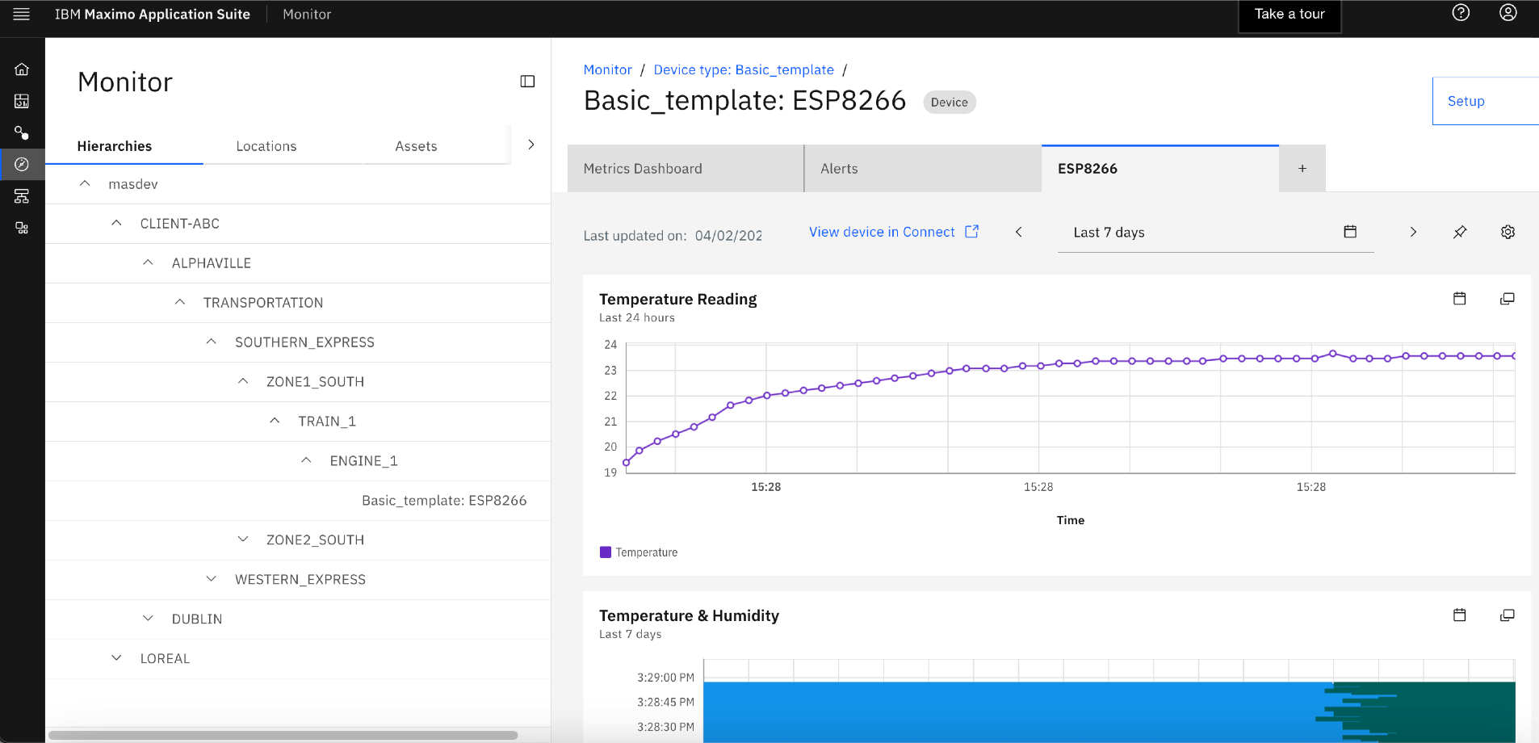Switch to the Hierarchies tab

click(124, 146)
